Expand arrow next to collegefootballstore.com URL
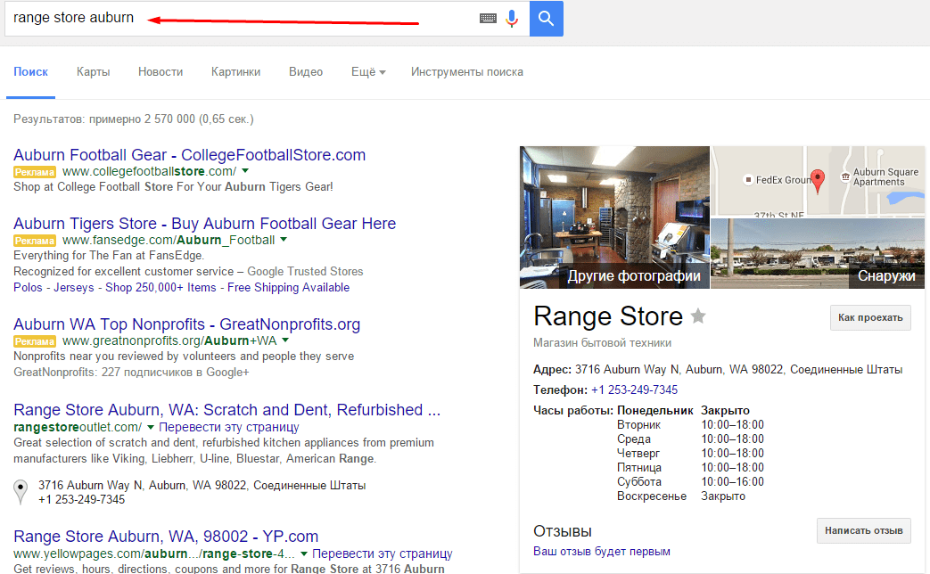The width and height of the screenshot is (930, 574). click(x=245, y=170)
